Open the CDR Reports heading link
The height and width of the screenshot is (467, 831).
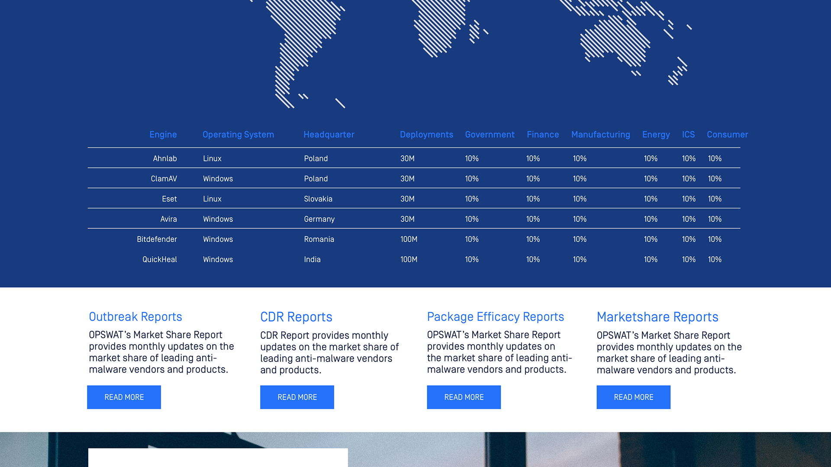pos(296,317)
